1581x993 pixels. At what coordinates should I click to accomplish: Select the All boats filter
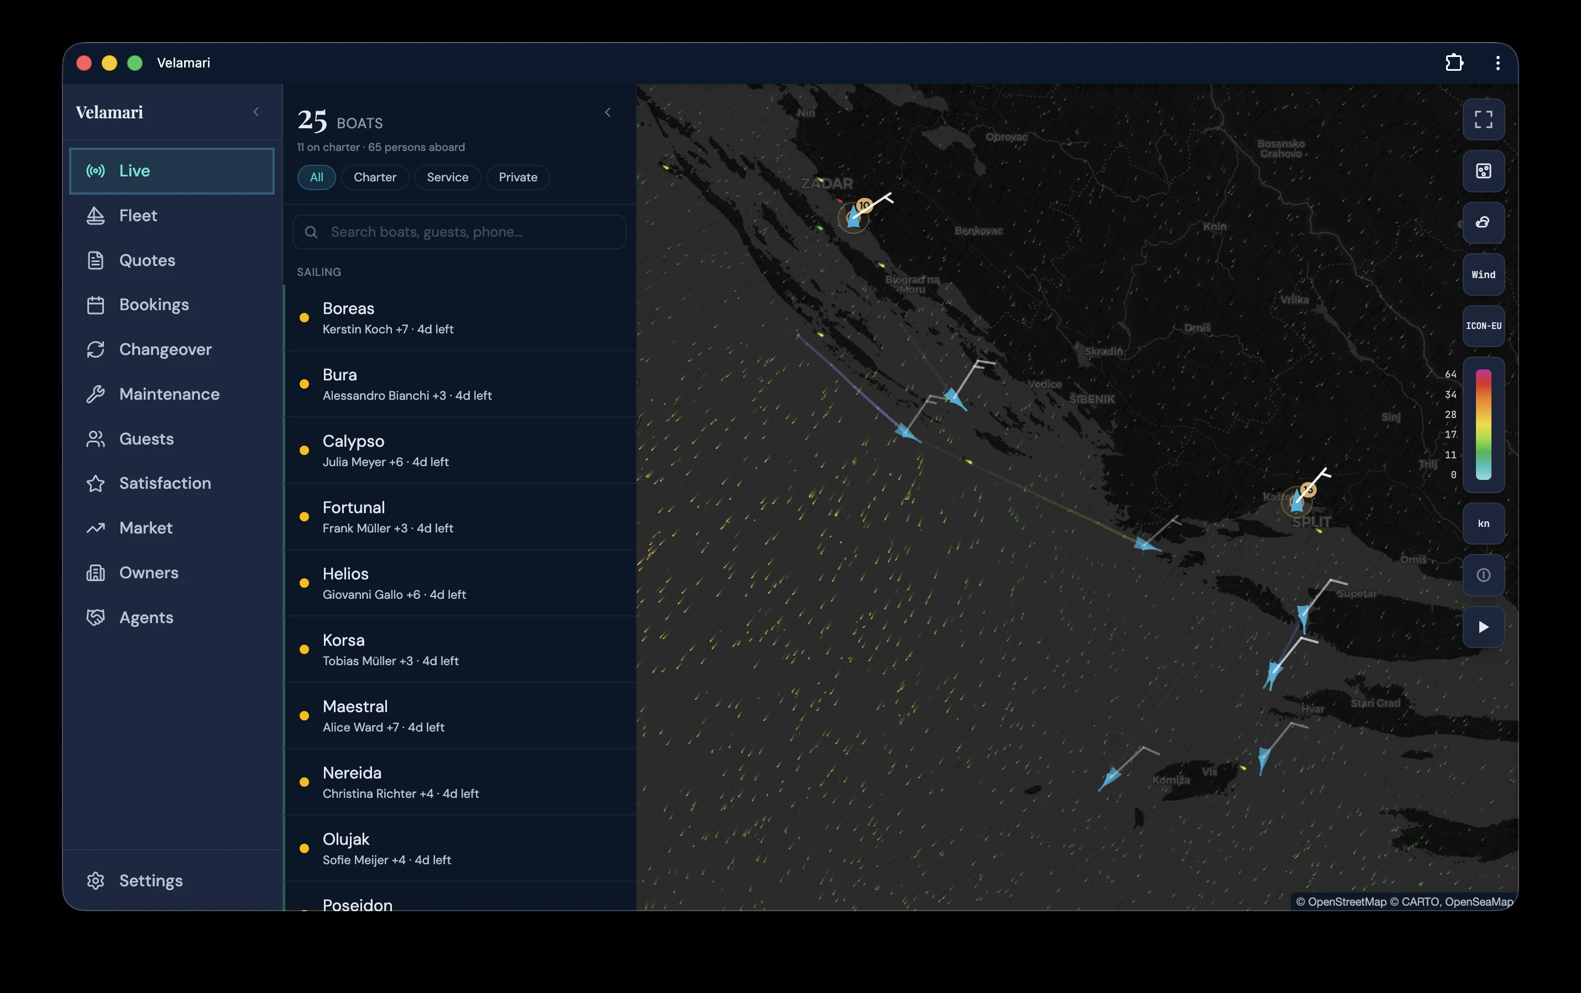[316, 177]
